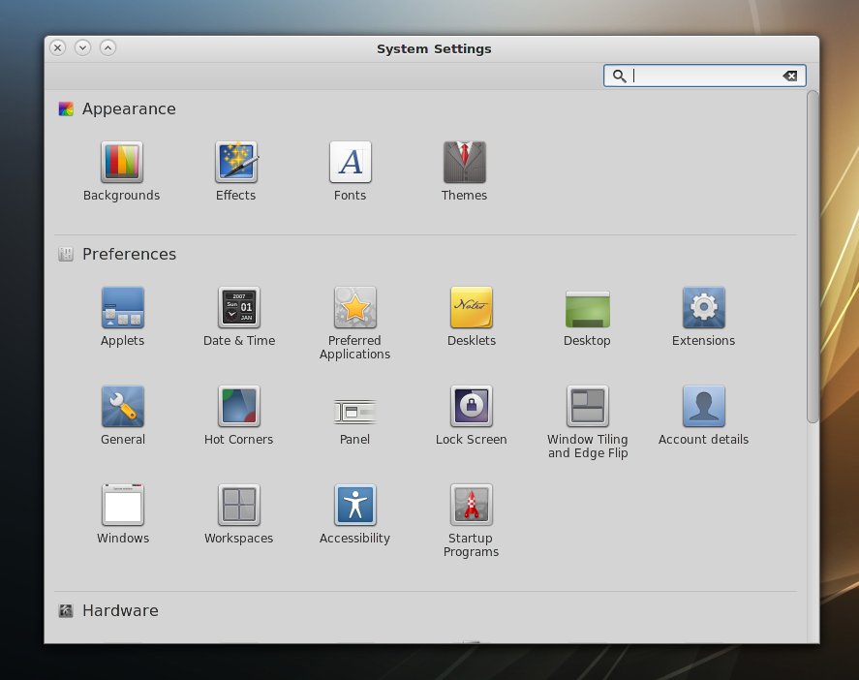Launch the Themes settings
Image resolution: width=859 pixels, height=680 pixels.
pyautogui.click(x=465, y=163)
